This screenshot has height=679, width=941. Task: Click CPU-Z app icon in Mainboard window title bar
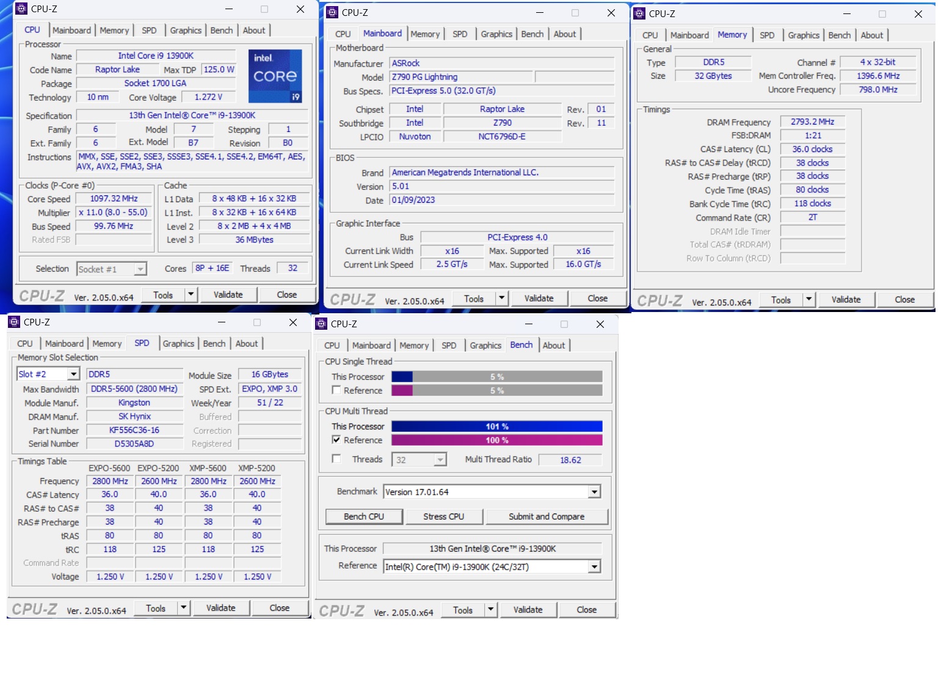tap(332, 13)
